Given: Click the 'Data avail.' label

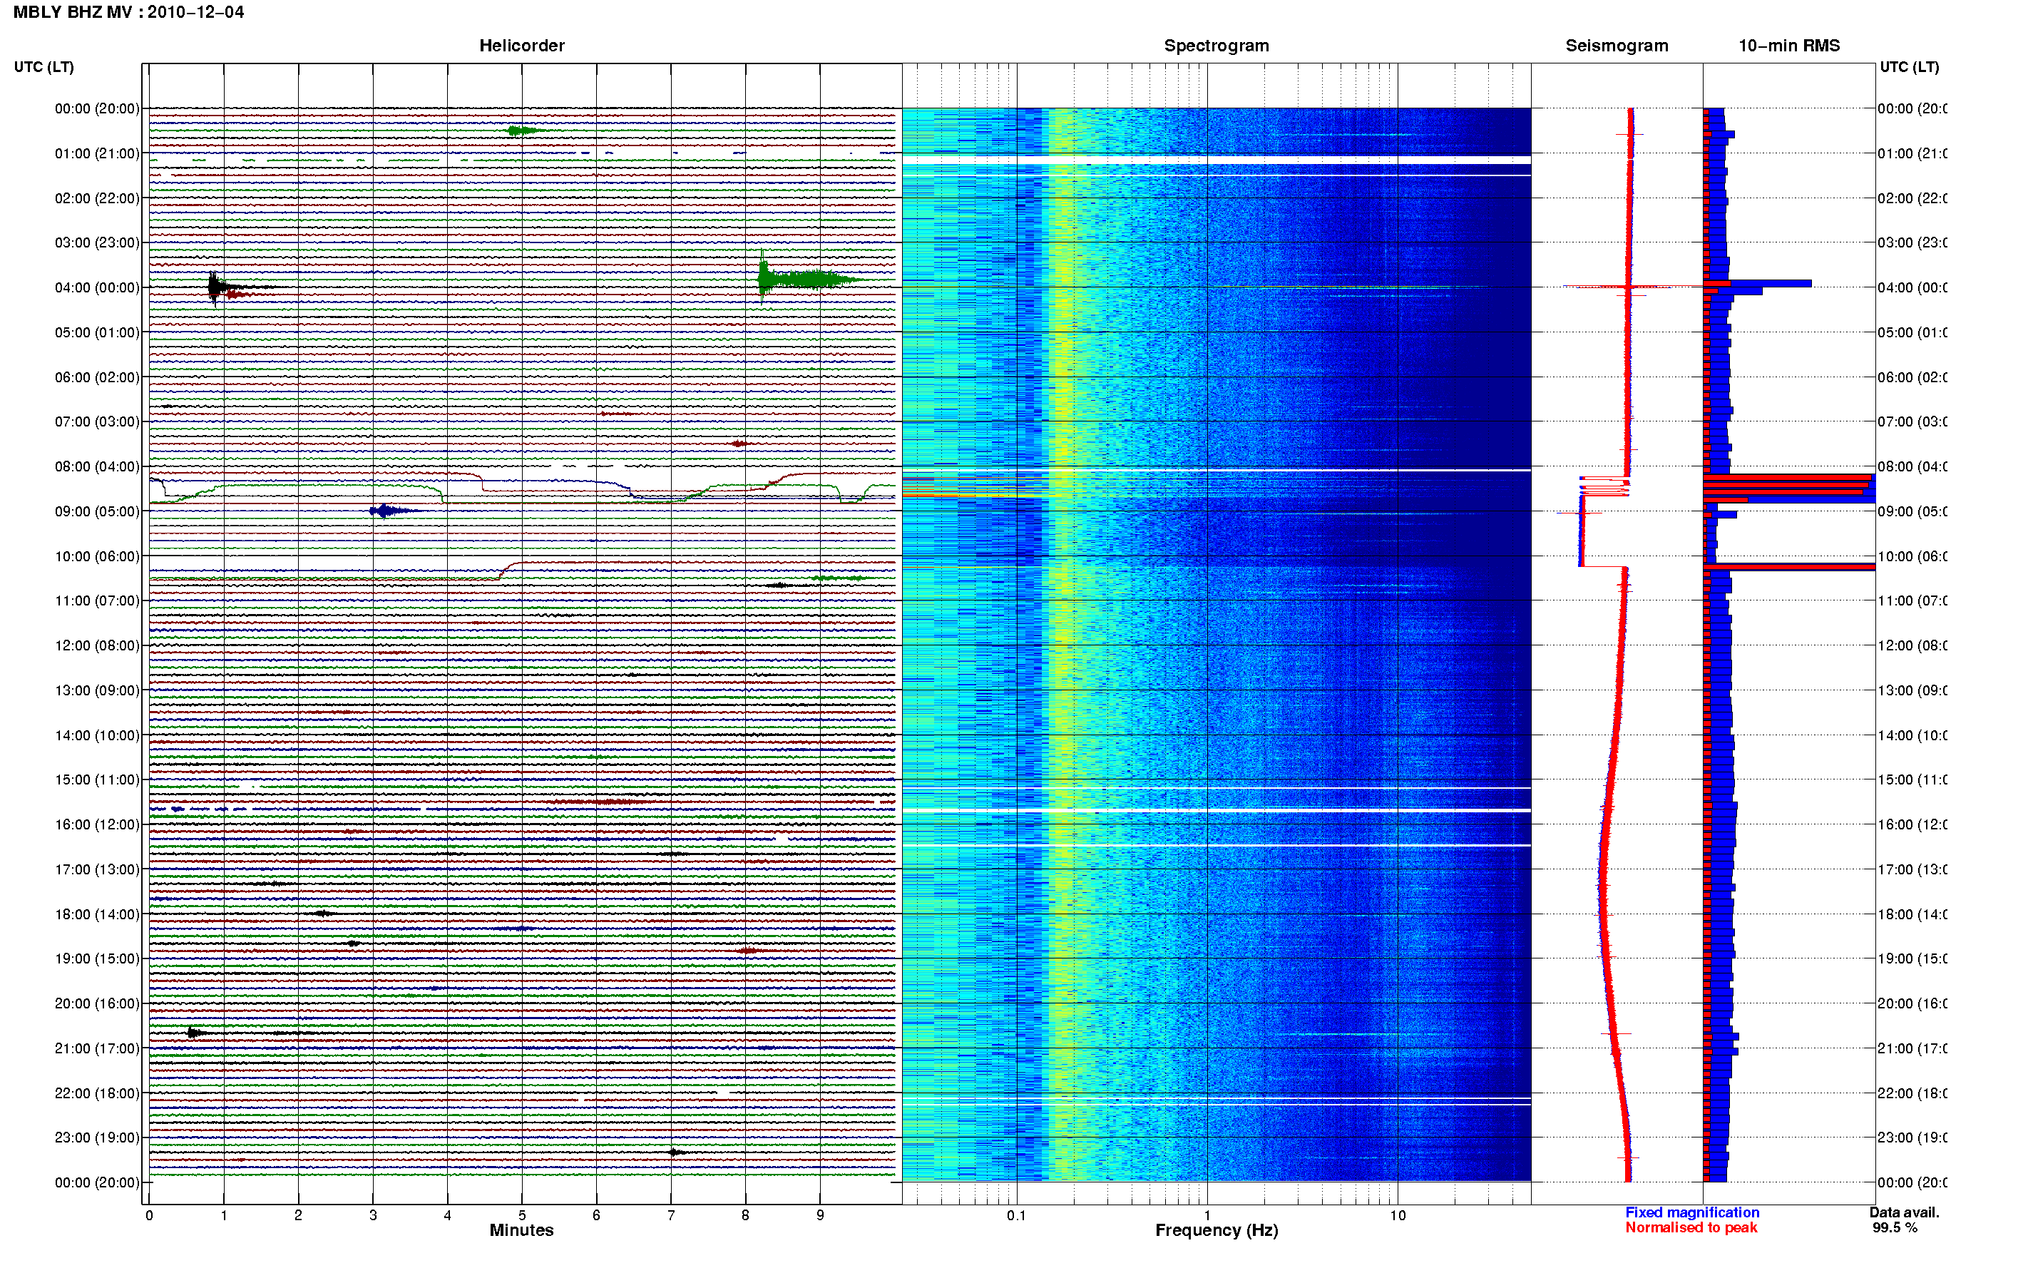Looking at the screenshot, I should point(1904,1212).
